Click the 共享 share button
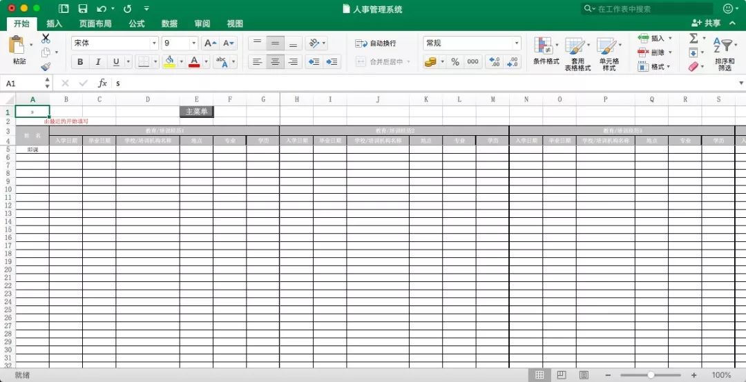This screenshot has height=382, width=746. [707, 23]
